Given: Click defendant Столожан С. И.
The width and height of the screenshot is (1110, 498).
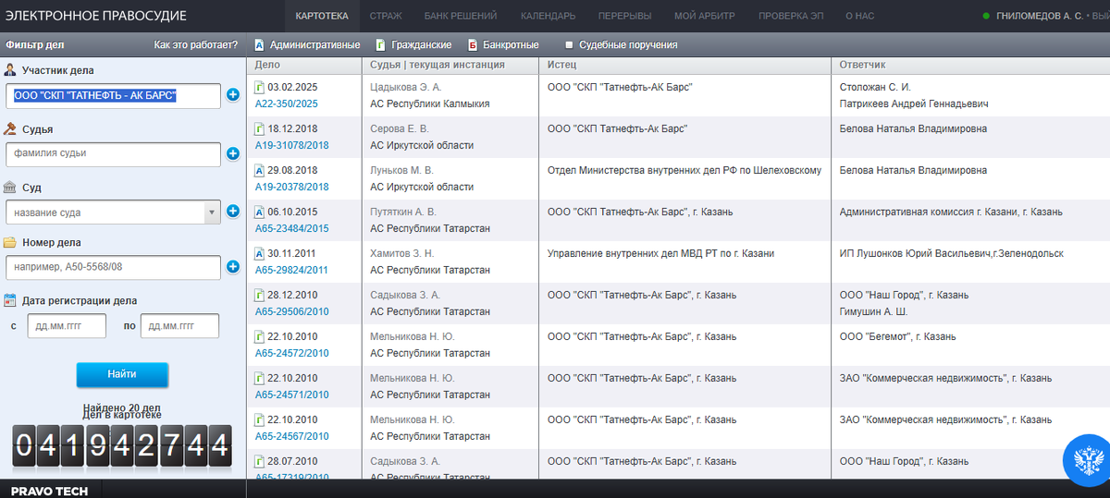Looking at the screenshot, I should point(875,87).
